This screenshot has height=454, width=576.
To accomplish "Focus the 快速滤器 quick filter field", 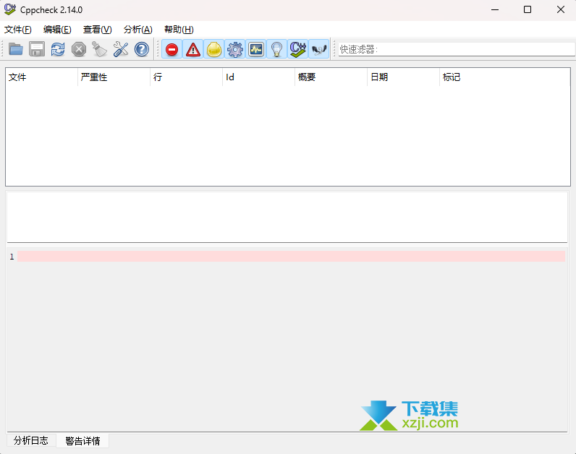I will coord(457,49).
